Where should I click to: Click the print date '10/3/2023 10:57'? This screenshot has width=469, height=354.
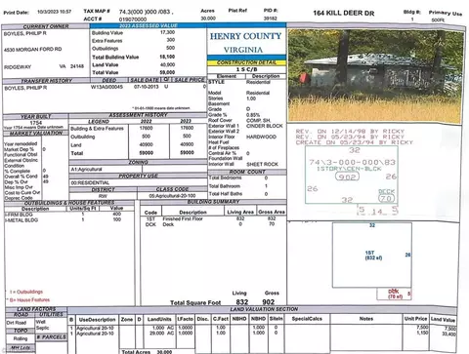click(54, 12)
